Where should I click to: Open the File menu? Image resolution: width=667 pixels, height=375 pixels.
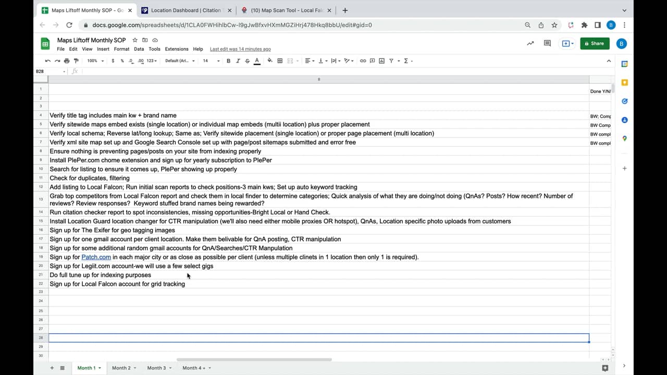tap(61, 49)
